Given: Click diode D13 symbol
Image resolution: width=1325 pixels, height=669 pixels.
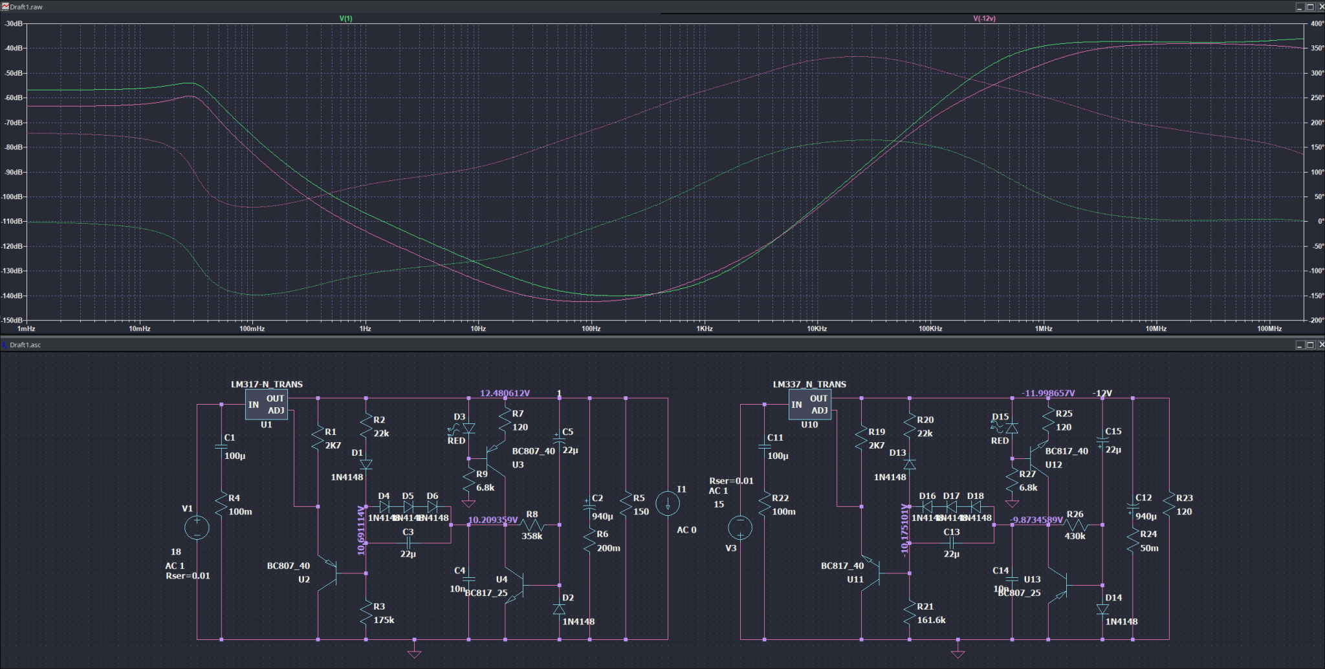Looking at the screenshot, I should (909, 464).
